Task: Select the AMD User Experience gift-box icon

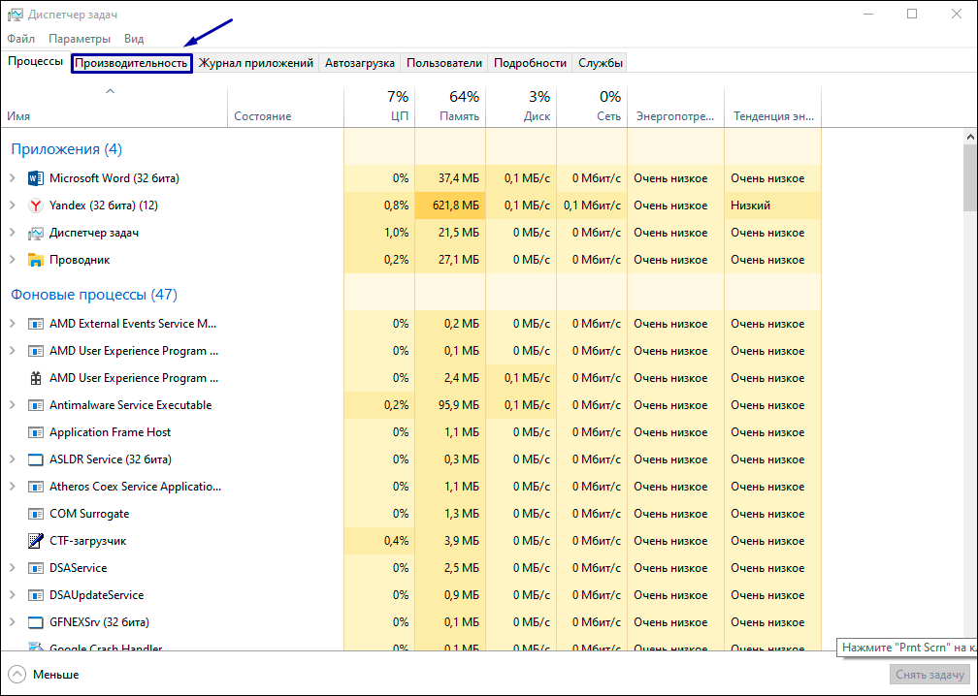Action: click(x=36, y=378)
